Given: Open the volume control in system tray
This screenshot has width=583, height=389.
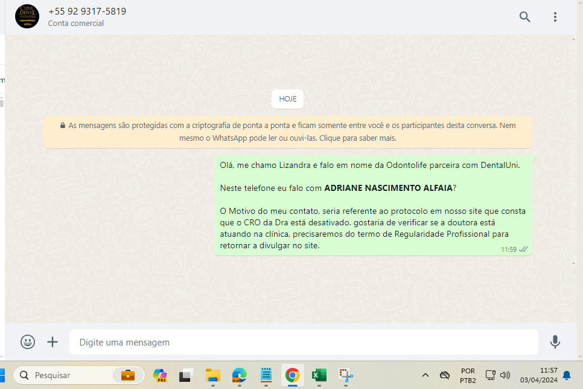Looking at the screenshot, I should pos(505,375).
